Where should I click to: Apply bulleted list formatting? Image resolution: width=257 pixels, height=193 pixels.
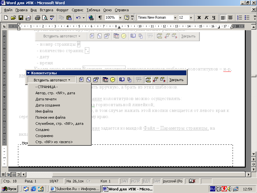(x=247, y=17)
